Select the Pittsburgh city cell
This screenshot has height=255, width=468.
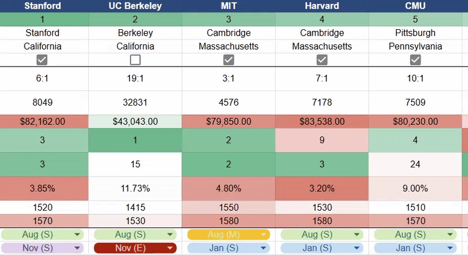pyautogui.click(x=415, y=33)
